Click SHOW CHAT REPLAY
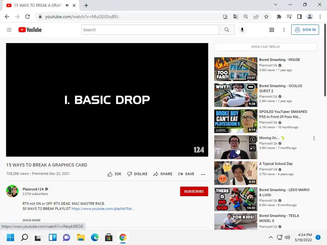This screenshot has height=245, width=327. pos(265,47)
